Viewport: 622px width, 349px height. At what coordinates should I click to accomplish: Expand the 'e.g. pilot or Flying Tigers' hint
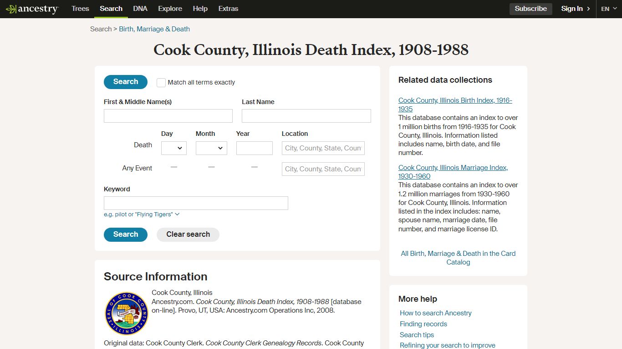tap(142, 214)
